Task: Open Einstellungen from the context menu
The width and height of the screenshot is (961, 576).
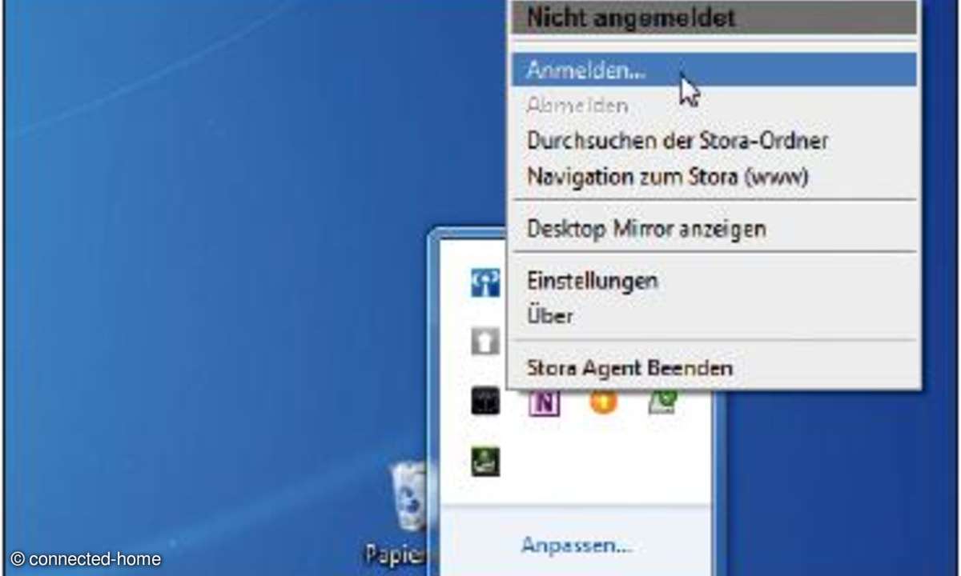Action: [x=713, y=281]
